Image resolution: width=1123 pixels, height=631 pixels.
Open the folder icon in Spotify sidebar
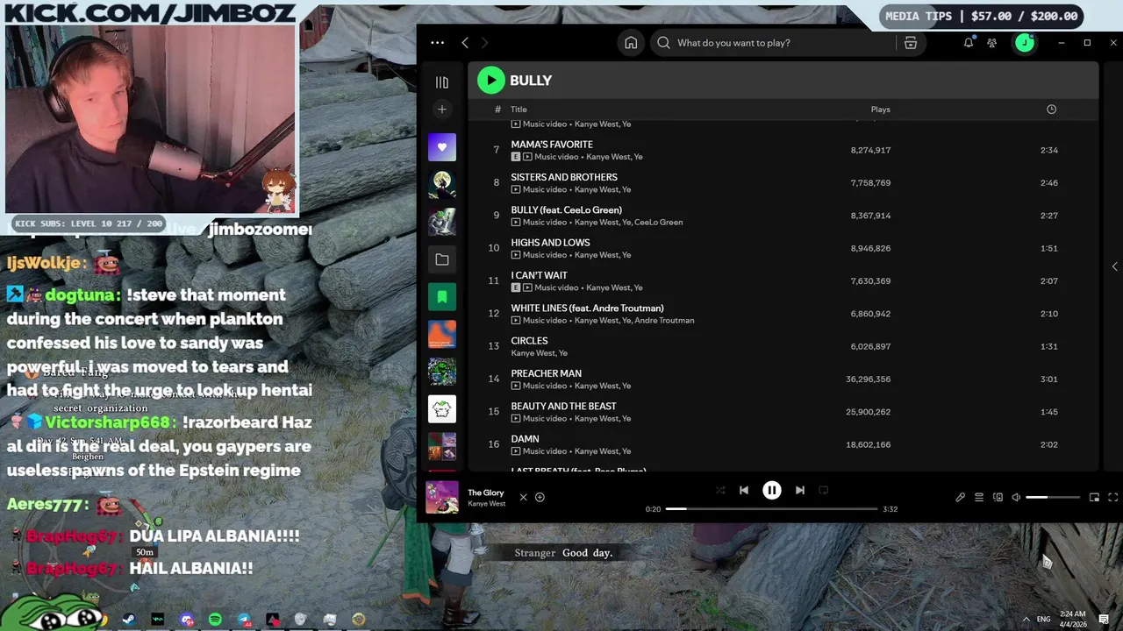point(442,259)
